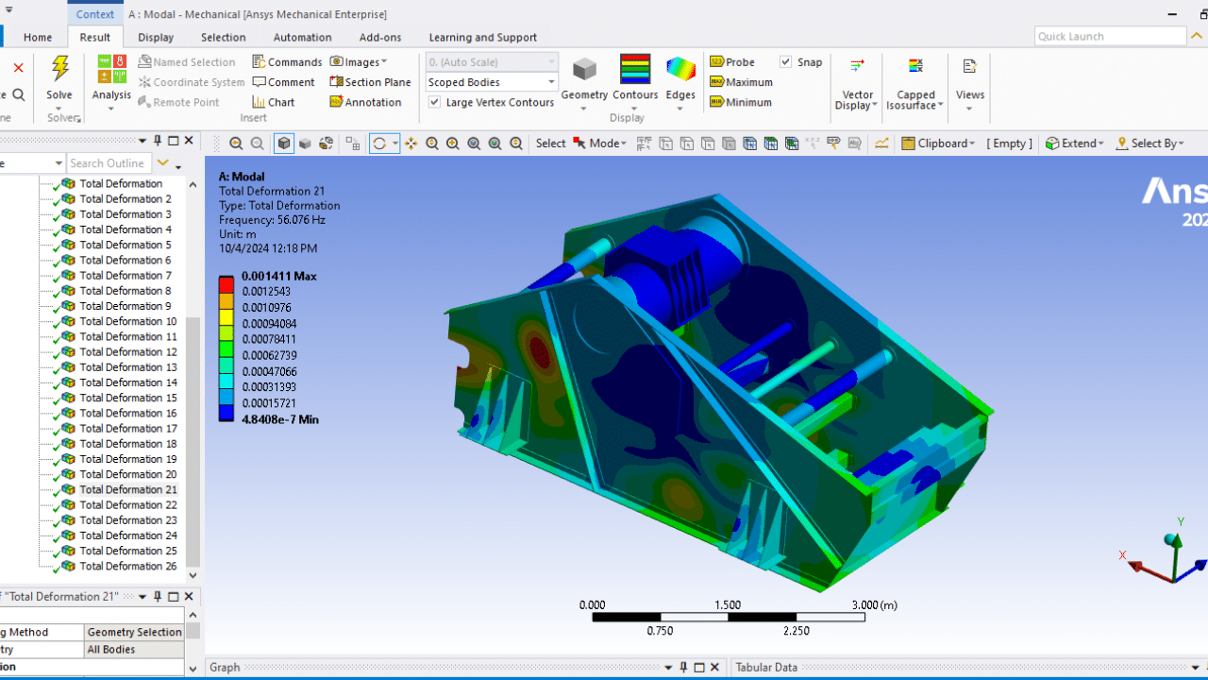Add a Section Plane
Viewport: 1208px width, 680px height.
coord(370,82)
